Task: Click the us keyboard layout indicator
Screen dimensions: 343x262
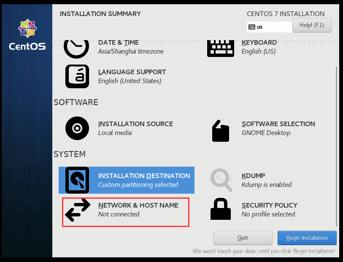Action: tap(270, 27)
